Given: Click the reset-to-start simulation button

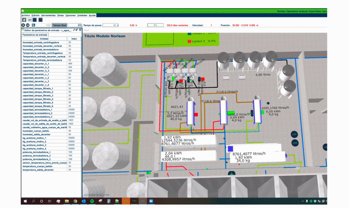Looking at the screenshot, I should pyautogui.click(x=28, y=25).
